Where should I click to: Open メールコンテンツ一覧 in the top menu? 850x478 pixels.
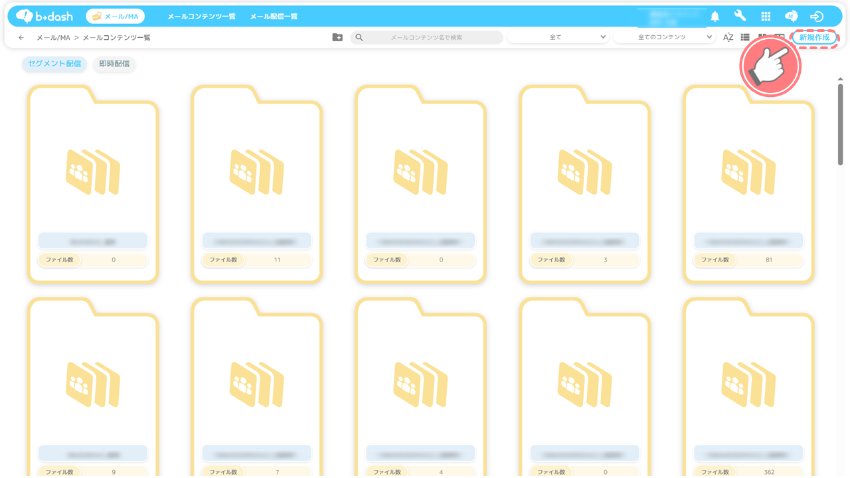click(x=201, y=17)
